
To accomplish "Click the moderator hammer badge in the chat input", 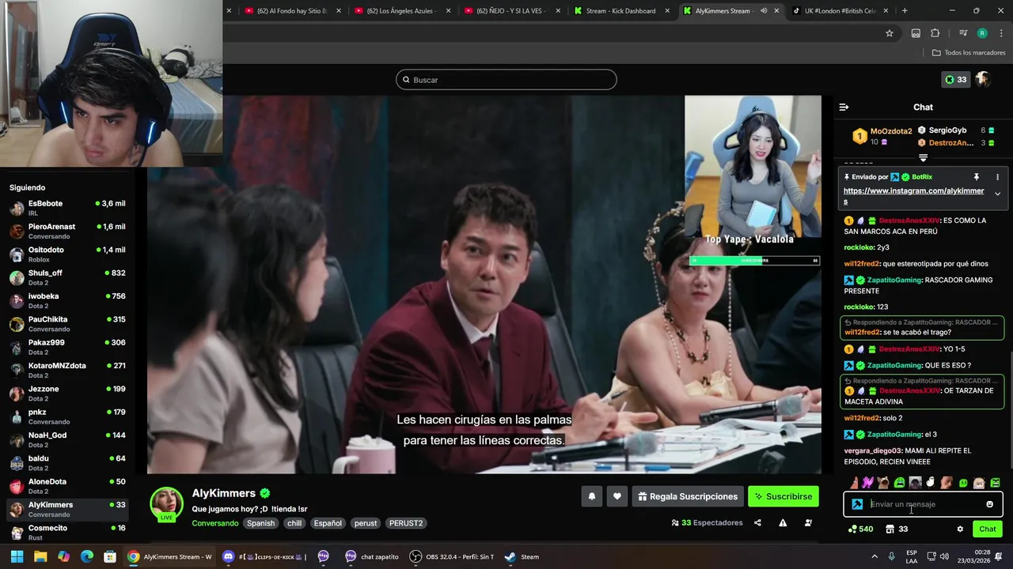I will tap(857, 504).
